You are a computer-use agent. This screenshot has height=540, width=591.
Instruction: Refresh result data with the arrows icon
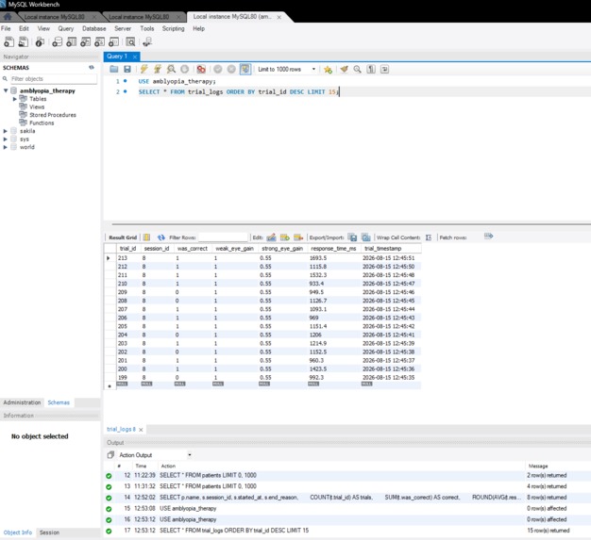point(161,237)
